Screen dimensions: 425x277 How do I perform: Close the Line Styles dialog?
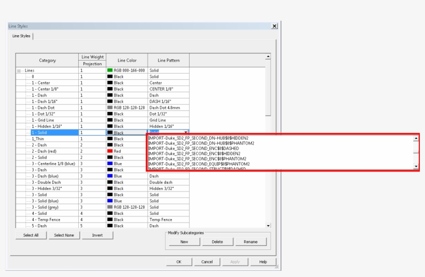click(x=274, y=26)
